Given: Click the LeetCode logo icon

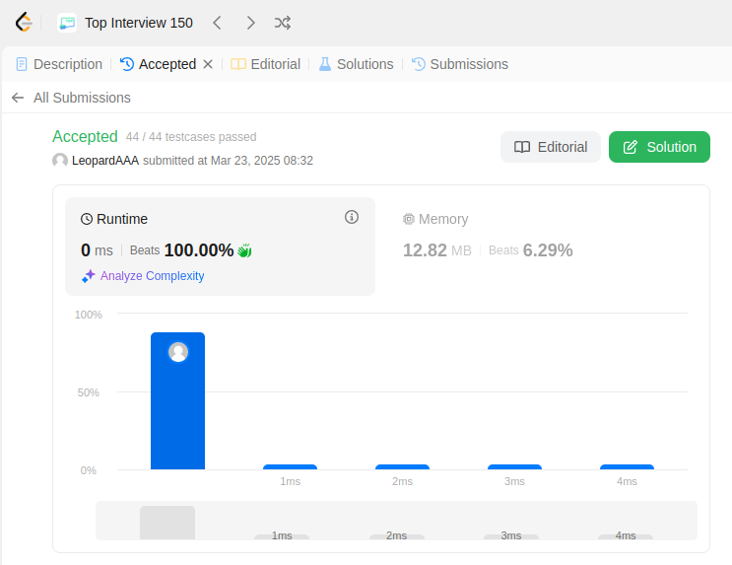Looking at the screenshot, I should click(x=24, y=22).
